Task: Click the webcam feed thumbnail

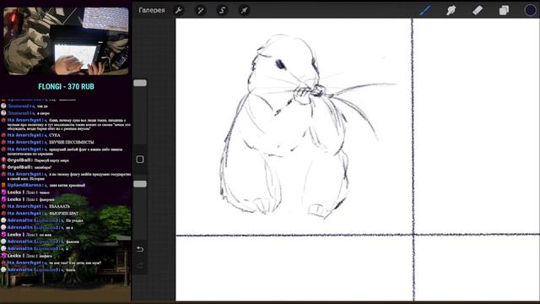Action: (66, 41)
